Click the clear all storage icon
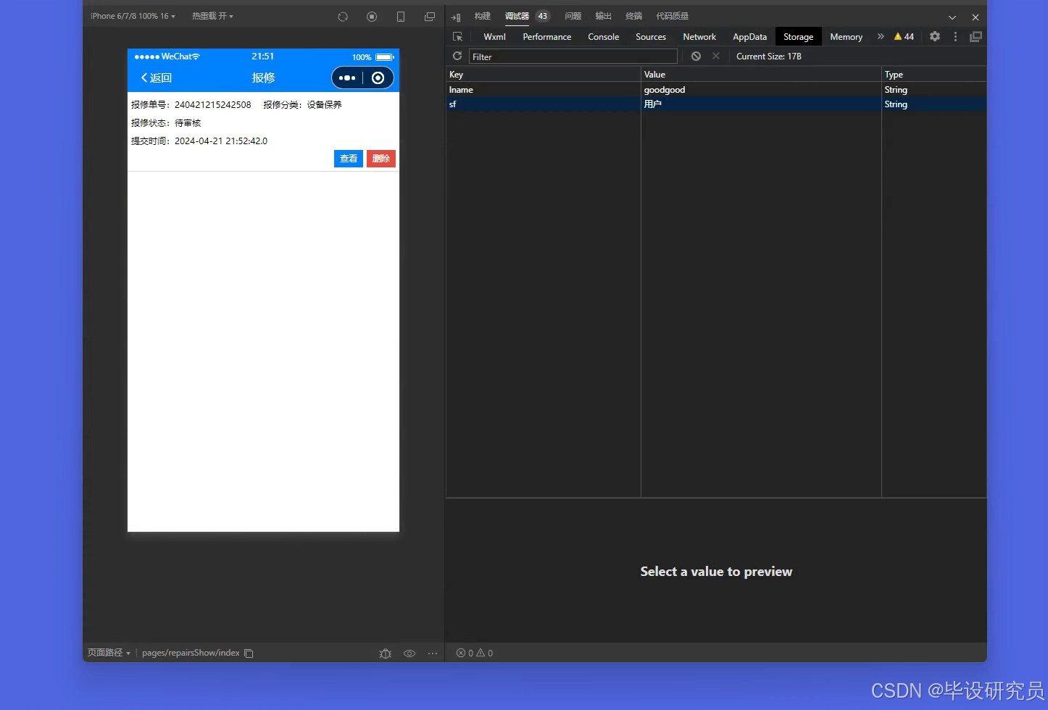Viewport: 1048px width, 710px height. [x=696, y=56]
